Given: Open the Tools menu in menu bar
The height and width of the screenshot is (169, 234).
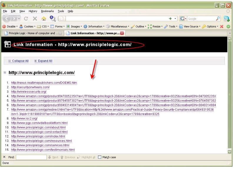Looking at the screenshot, I should click(61, 11).
